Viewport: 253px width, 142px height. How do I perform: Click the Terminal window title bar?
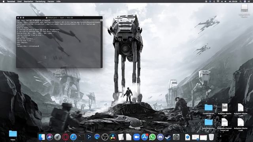(x=59, y=18)
